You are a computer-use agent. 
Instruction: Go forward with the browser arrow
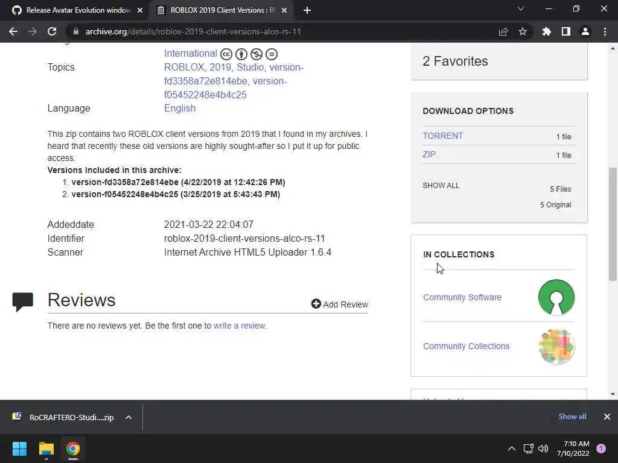pos(33,31)
